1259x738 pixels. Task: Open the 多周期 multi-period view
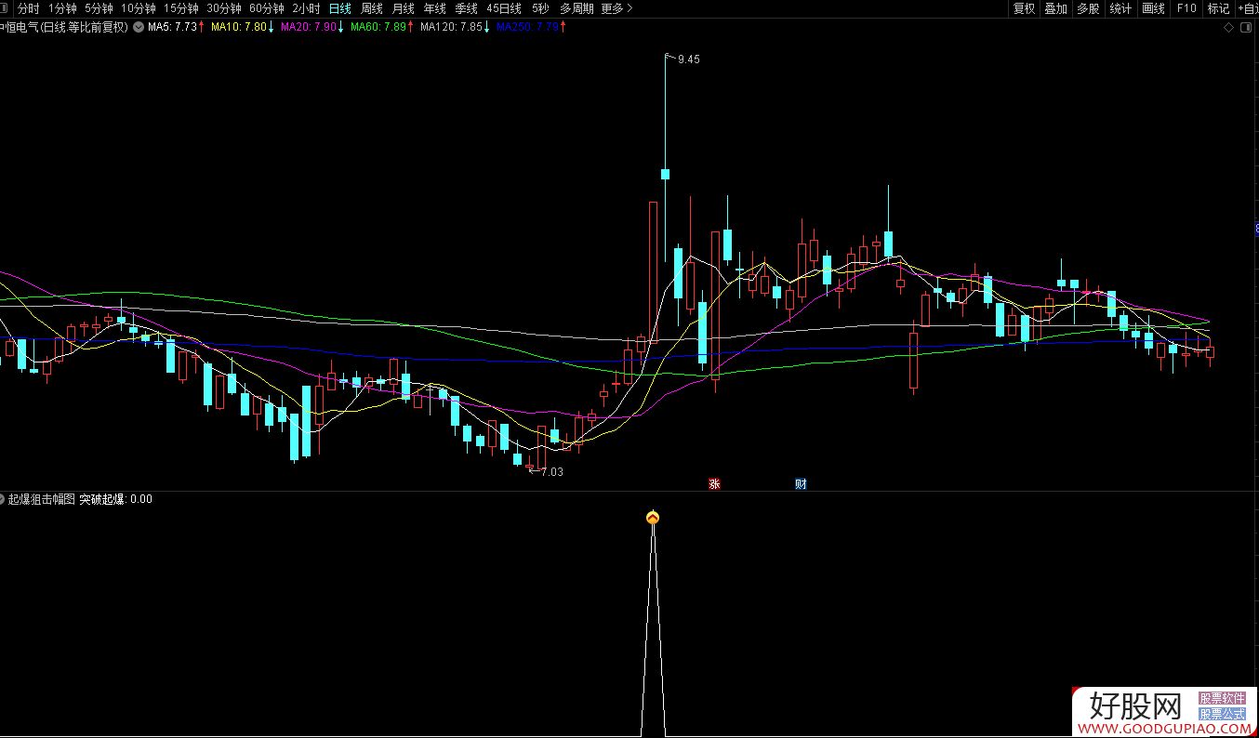pyautogui.click(x=577, y=8)
